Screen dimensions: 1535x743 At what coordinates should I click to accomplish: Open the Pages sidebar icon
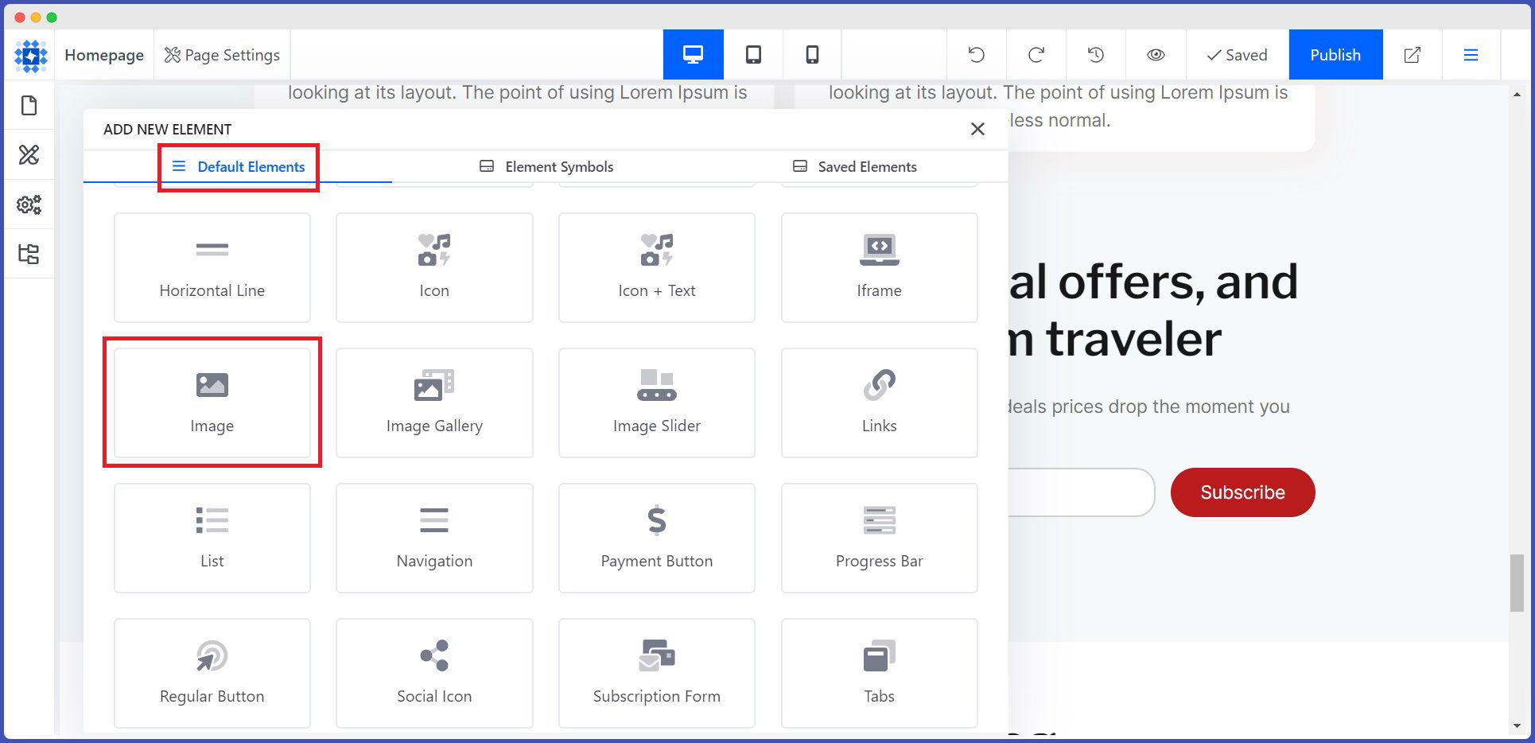(29, 106)
